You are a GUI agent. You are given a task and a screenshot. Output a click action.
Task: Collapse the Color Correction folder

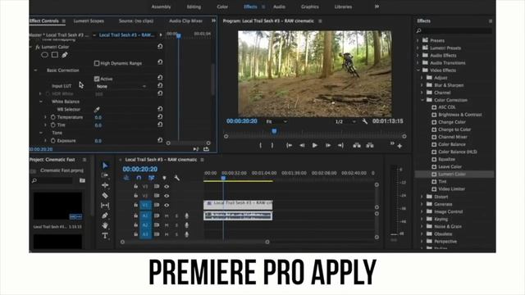pos(422,100)
